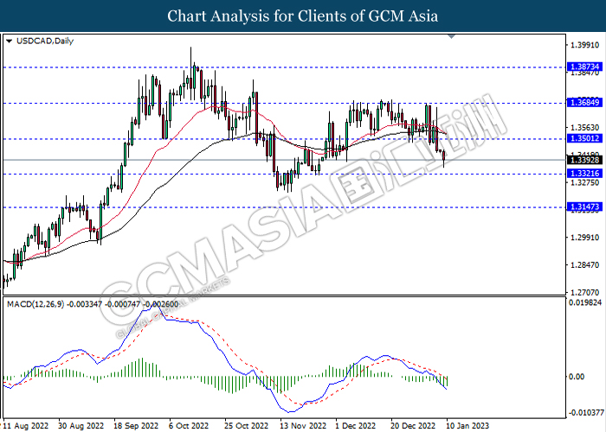Click the 1.32750 axis price value

tap(584, 182)
